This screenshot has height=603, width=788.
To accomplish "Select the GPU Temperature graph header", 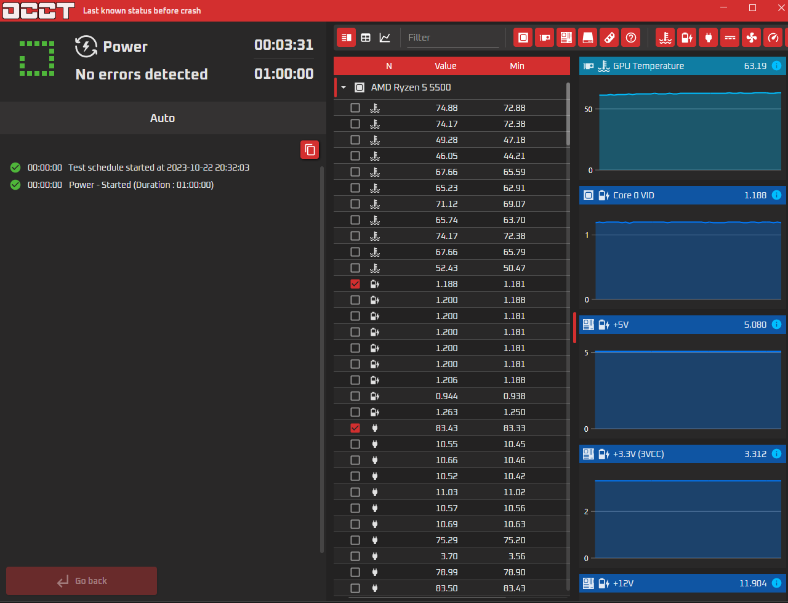I will (683, 66).
